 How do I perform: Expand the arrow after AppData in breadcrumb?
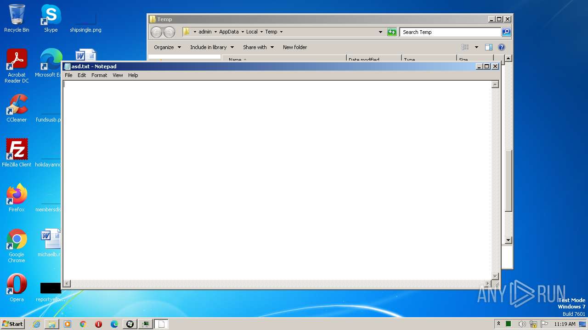pos(243,32)
